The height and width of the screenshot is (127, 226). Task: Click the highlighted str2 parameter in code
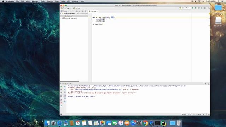click(112, 17)
